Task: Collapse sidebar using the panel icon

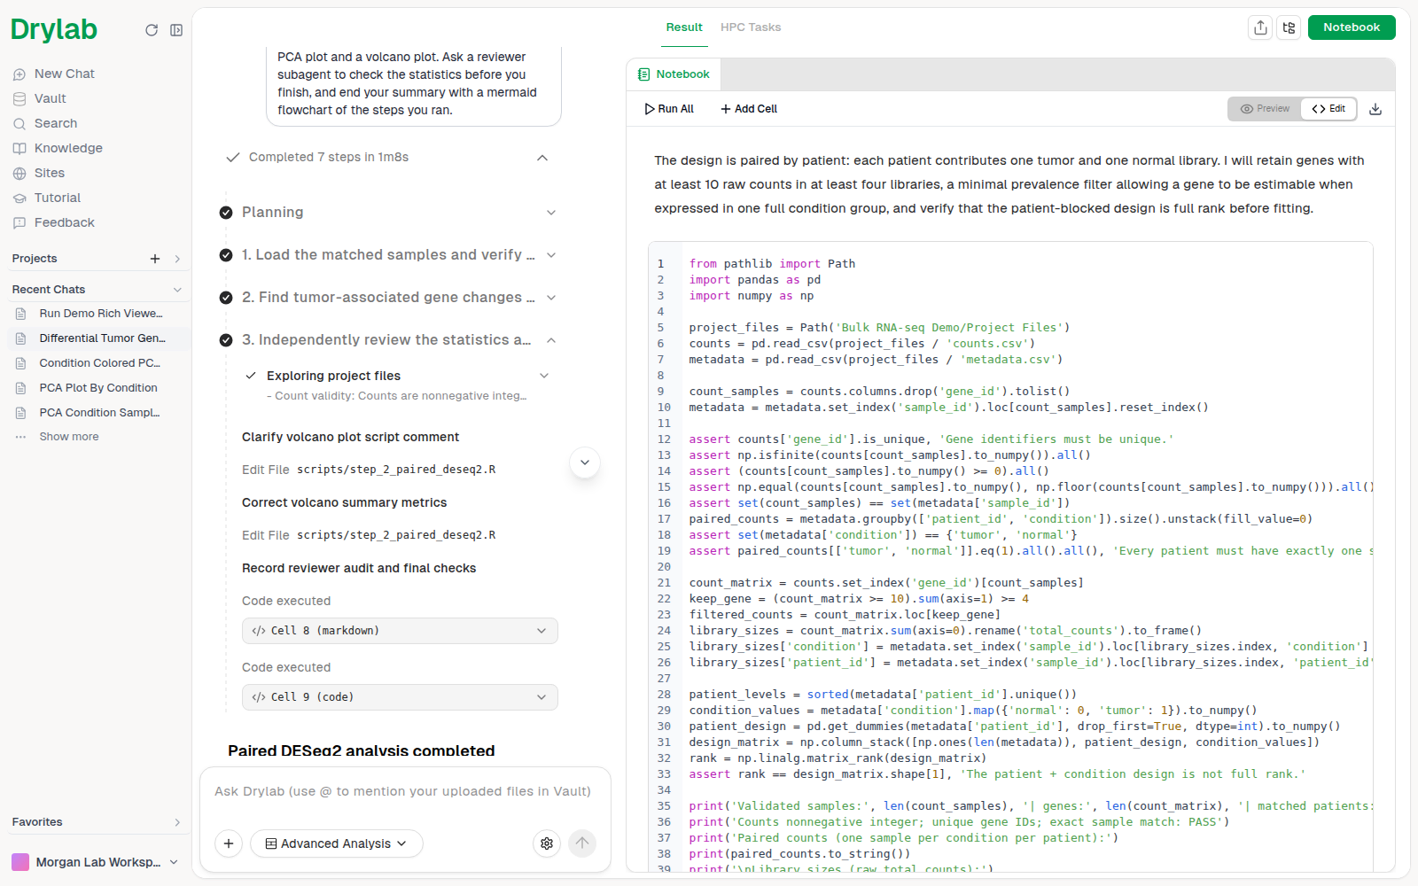Action: coord(176,30)
